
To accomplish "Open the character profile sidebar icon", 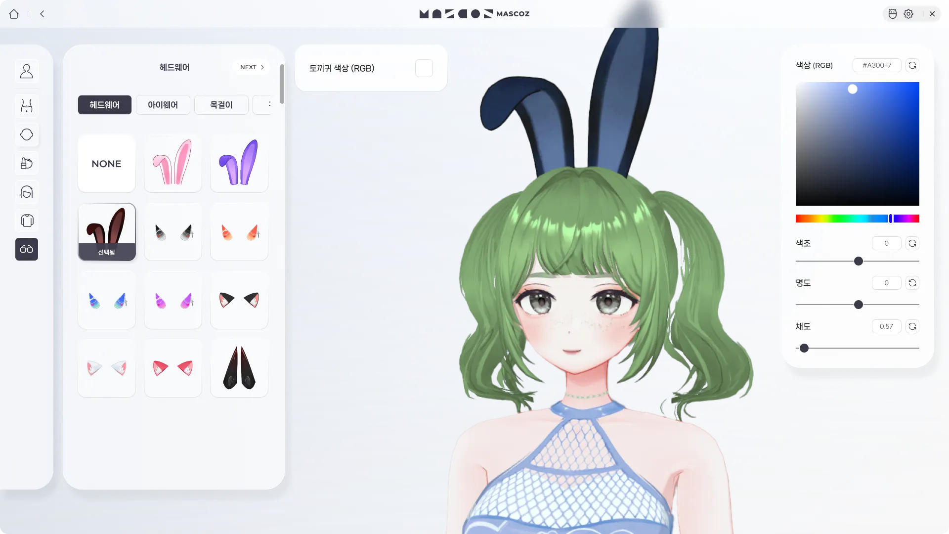I will click(27, 72).
